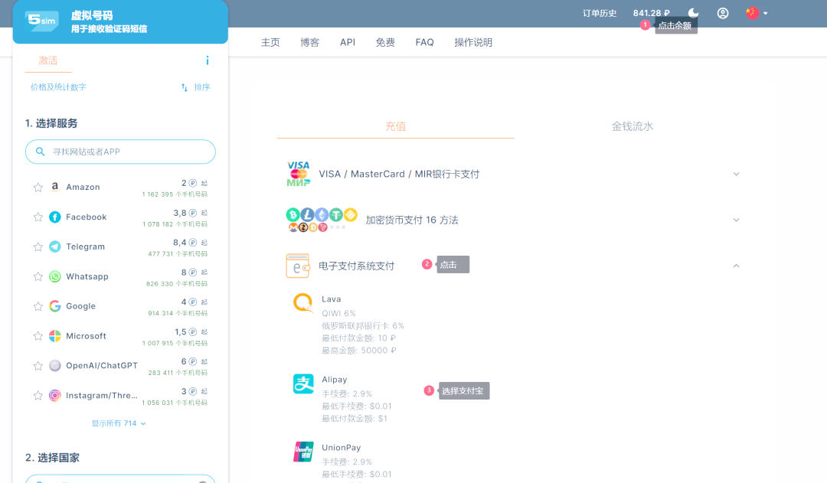Toggle dark mode with the moon icon
827x483 pixels.
pos(694,13)
